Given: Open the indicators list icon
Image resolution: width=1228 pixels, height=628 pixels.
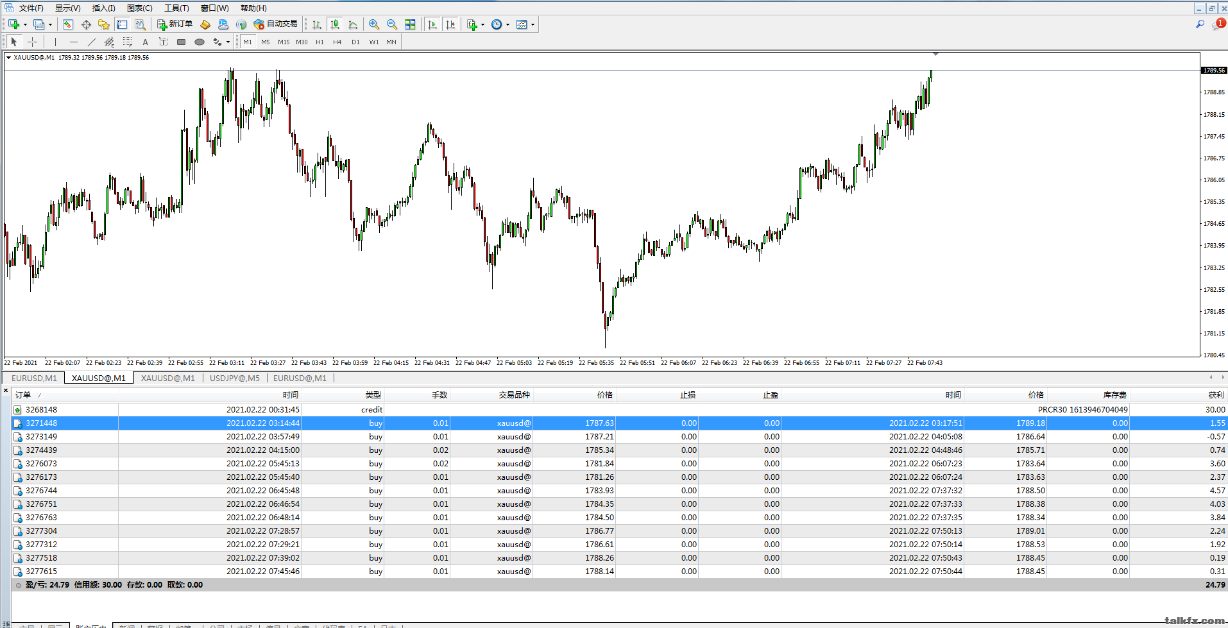Looking at the screenshot, I should click(x=472, y=24).
